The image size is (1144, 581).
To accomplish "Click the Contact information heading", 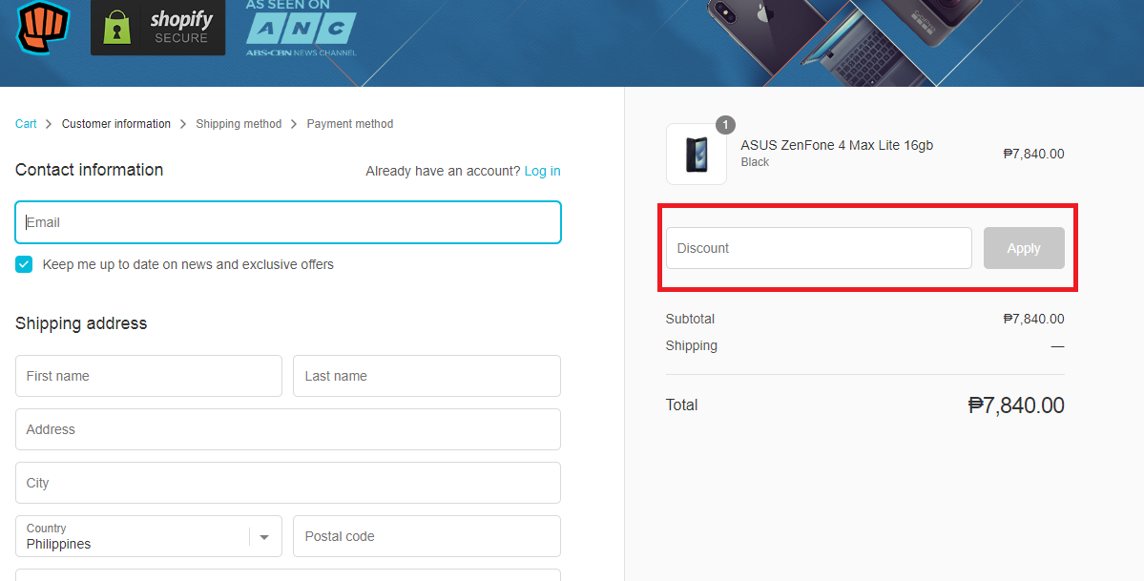I will coord(89,170).
